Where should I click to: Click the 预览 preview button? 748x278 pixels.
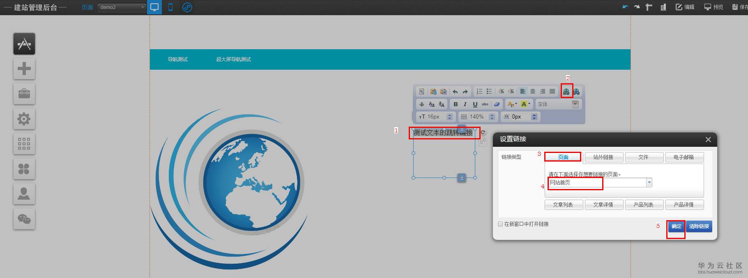[x=714, y=7]
